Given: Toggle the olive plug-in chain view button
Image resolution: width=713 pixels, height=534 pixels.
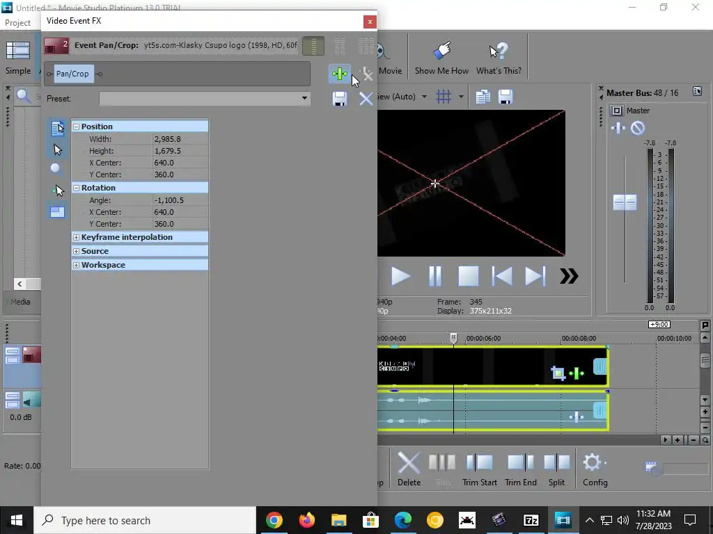Looking at the screenshot, I should click(313, 46).
